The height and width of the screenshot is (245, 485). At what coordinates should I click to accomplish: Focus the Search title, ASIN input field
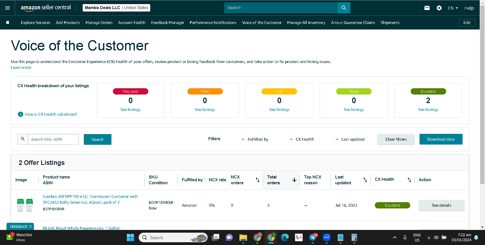point(53,139)
